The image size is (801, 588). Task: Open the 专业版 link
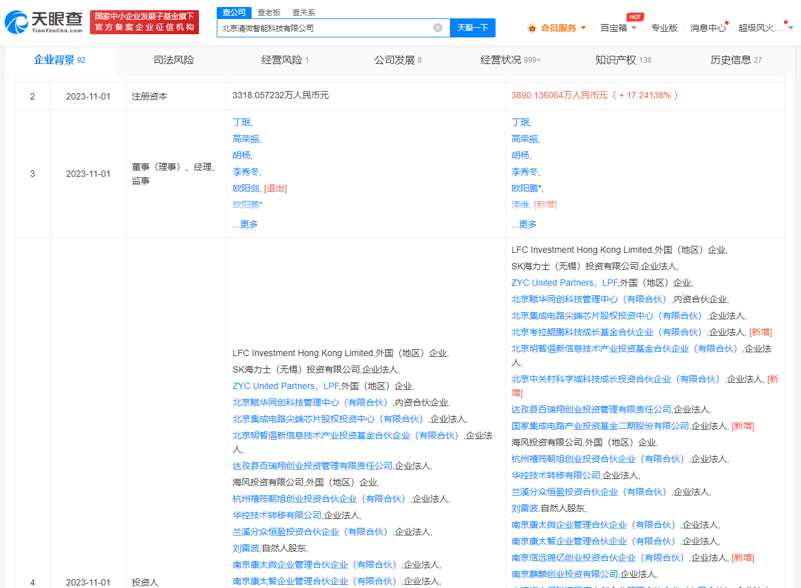point(664,28)
